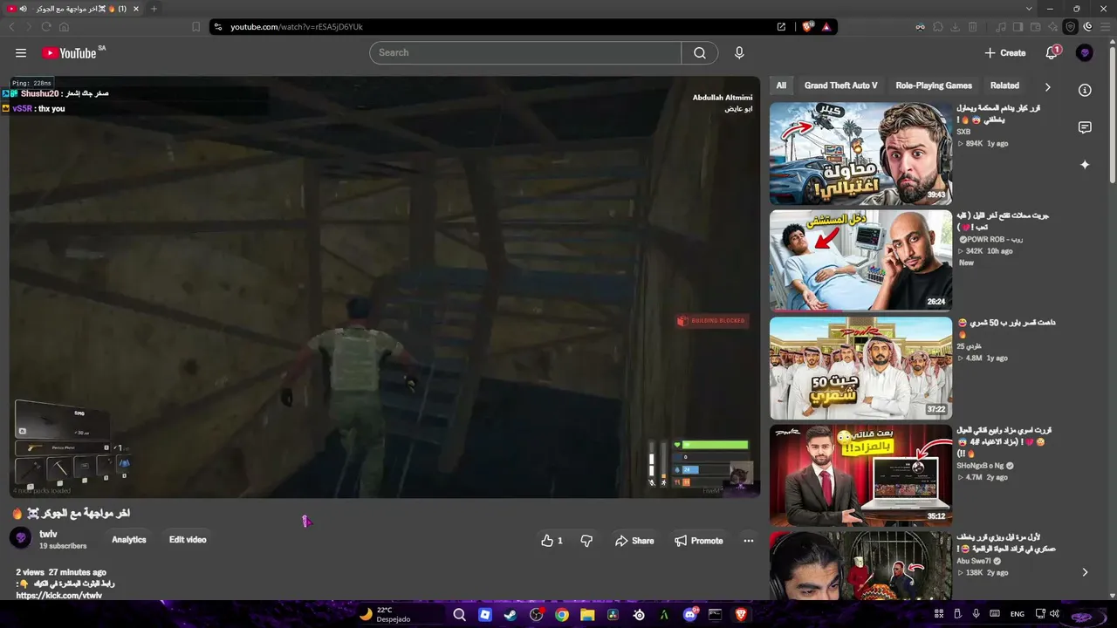The width and height of the screenshot is (1117, 628).
Task: Show more category chips with the arrow
Action: (1048, 86)
